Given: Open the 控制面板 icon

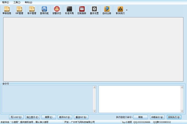Looking at the screenshot, I should pos(82,10).
